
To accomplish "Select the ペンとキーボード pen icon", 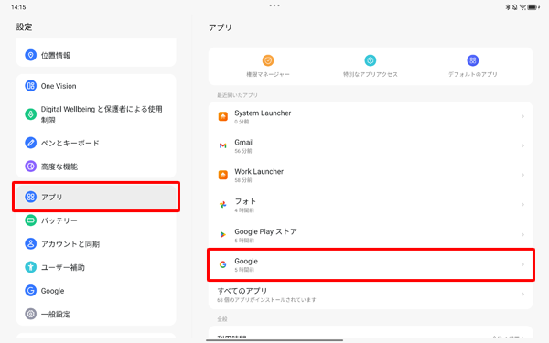I will (31, 143).
